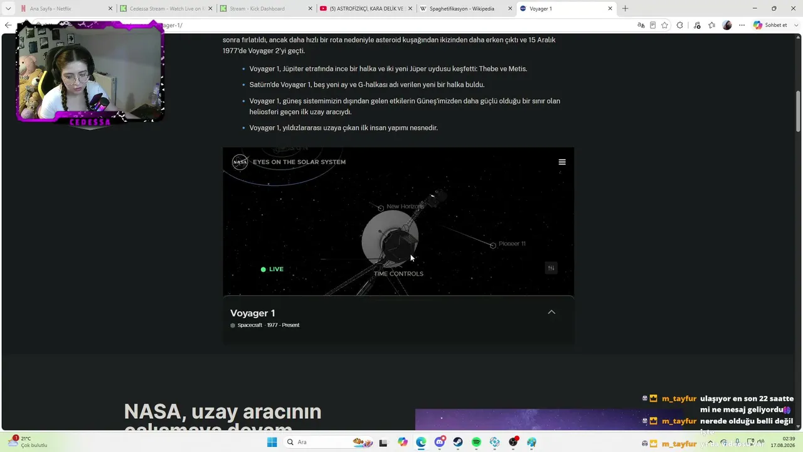Open a new browser tab
Screen dimensions: 803x452
click(625, 9)
